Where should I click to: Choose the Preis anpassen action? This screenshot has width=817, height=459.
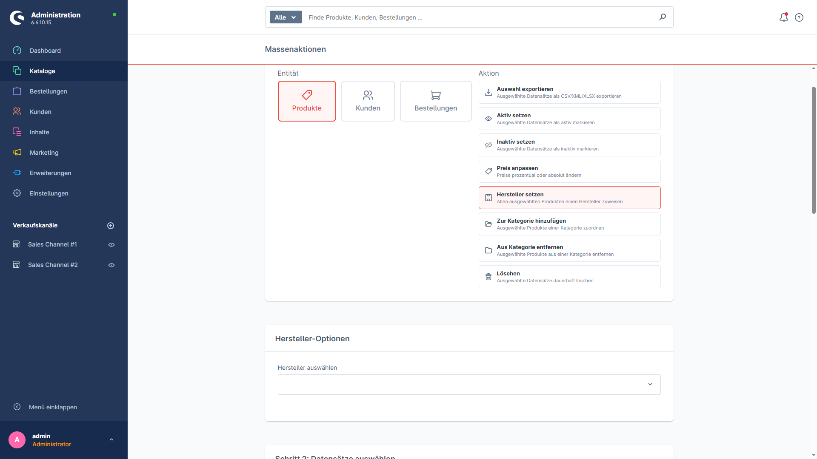tap(569, 171)
